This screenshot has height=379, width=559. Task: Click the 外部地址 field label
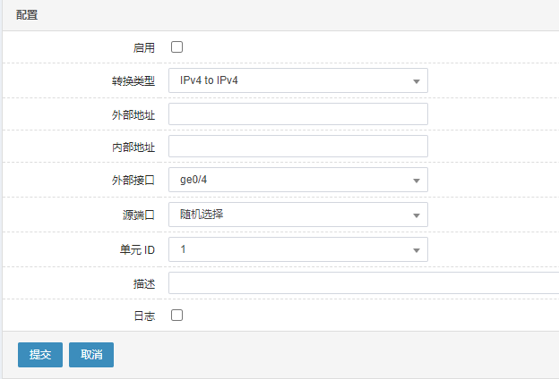pyautogui.click(x=133, y=115)
